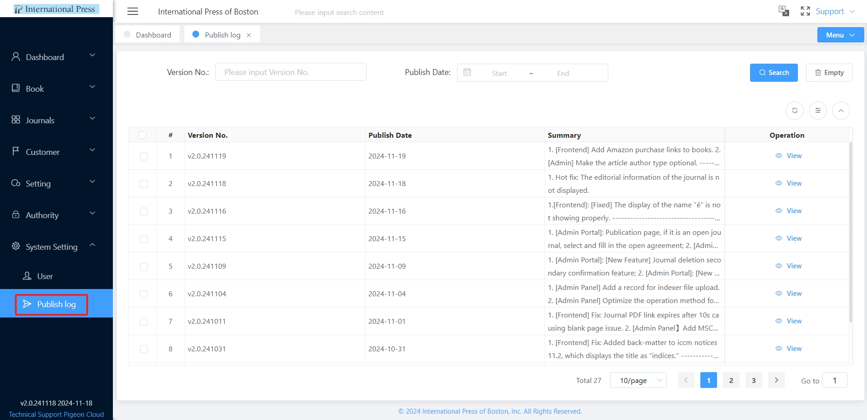Screen dimensions: 867x420
Task: Expand the Dashboard sidebar chevron
Action: [x=93, y=55]
